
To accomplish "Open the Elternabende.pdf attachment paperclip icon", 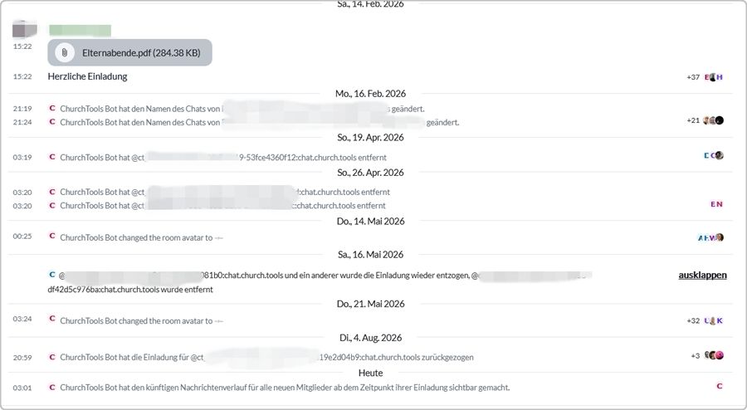I will point(64,52).
